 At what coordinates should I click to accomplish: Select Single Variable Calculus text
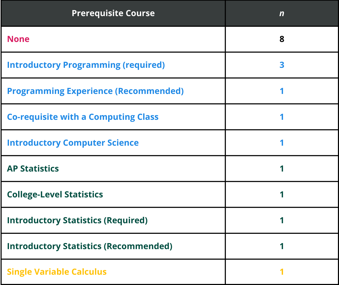pyautogui.click(x=57, y=272)
